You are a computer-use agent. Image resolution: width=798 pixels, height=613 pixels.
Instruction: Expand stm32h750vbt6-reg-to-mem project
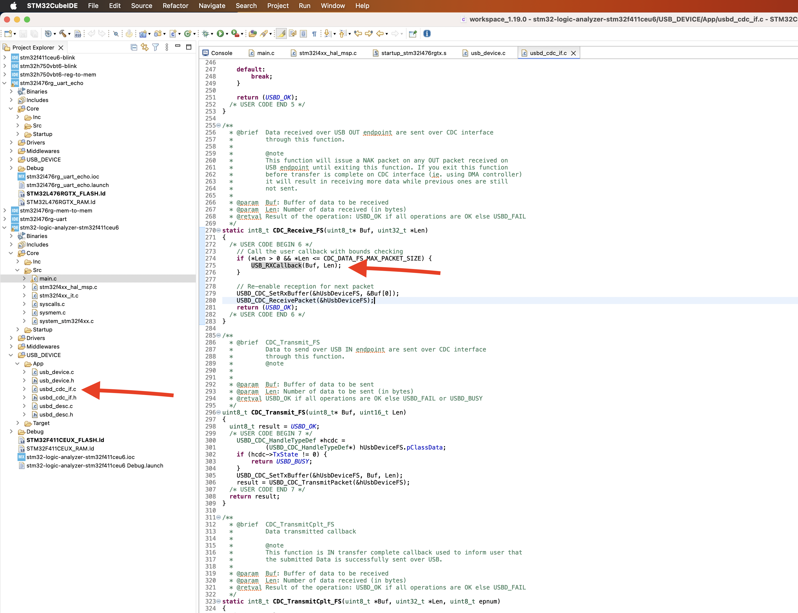tap(5, 74)
